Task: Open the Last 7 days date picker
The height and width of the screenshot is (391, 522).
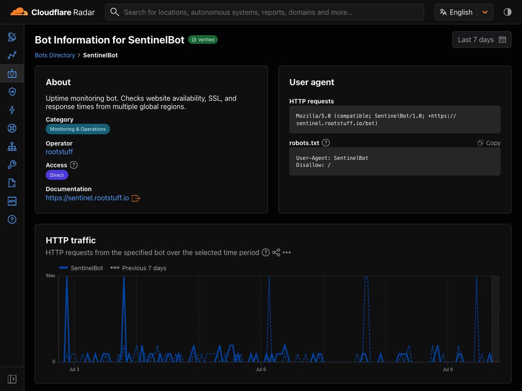Action: (x=482, y=40)
